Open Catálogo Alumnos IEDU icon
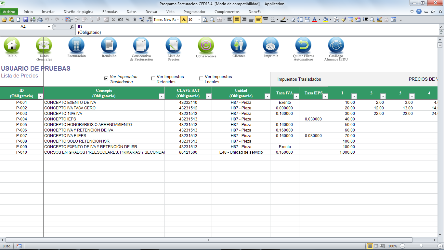This screenshot has height=250, width=444. tap(336, 45)
